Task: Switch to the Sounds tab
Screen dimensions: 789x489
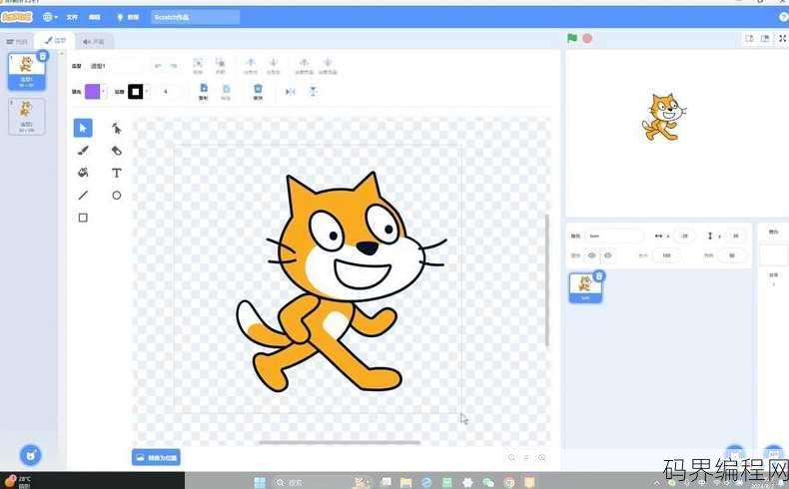Action: coord(94,41)
